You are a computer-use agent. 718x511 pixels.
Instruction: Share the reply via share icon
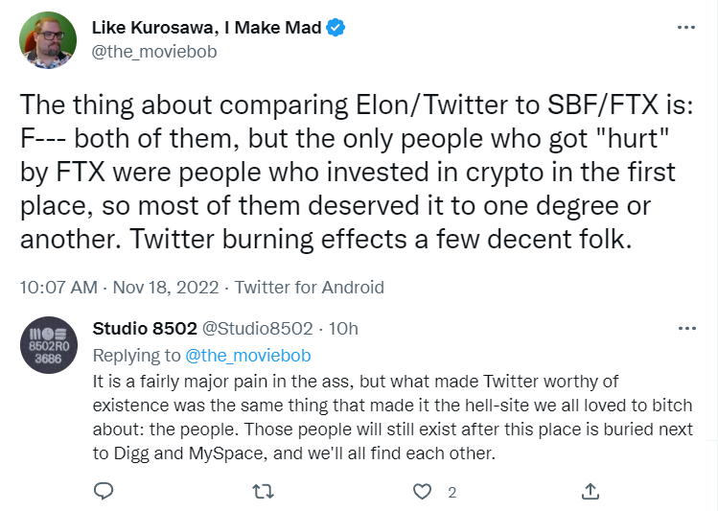point(591,492)
